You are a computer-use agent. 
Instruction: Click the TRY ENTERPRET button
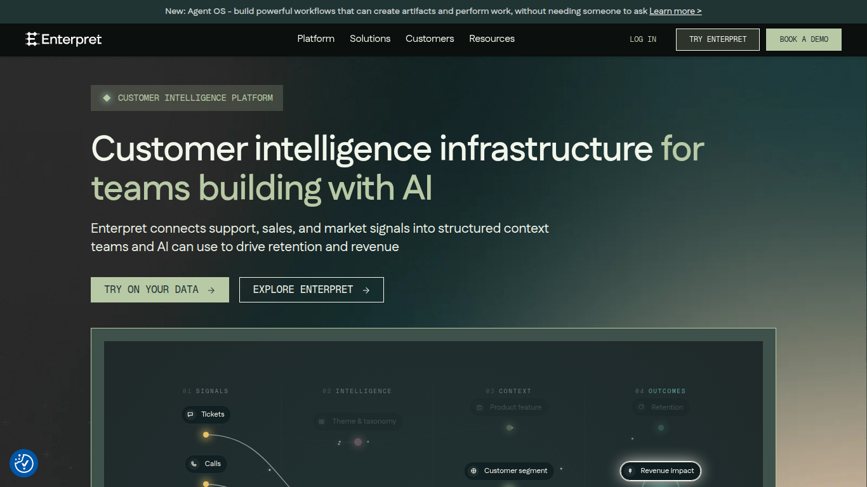[718, 39]
